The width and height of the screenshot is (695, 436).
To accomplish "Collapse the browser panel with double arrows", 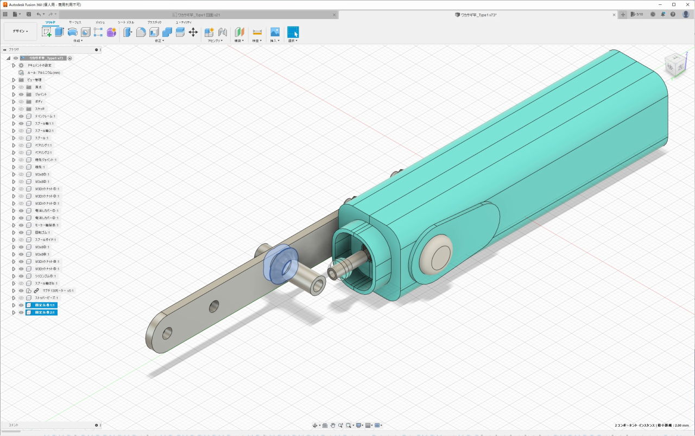I will (x=4, y=49).
